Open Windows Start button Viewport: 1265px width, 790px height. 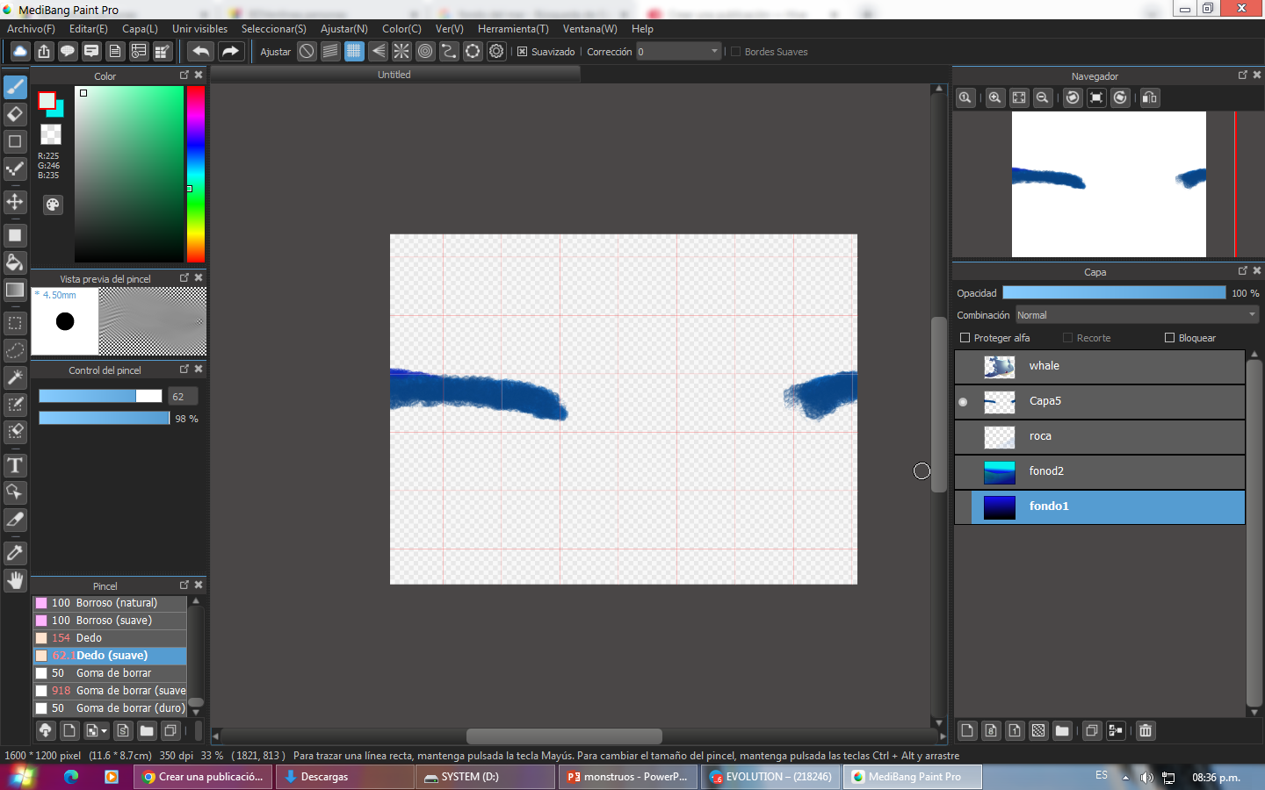tap(21, 777)
